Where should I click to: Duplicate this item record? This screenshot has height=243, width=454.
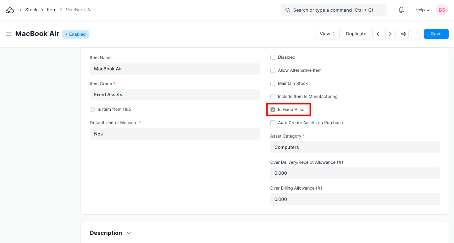pos(356,34)
